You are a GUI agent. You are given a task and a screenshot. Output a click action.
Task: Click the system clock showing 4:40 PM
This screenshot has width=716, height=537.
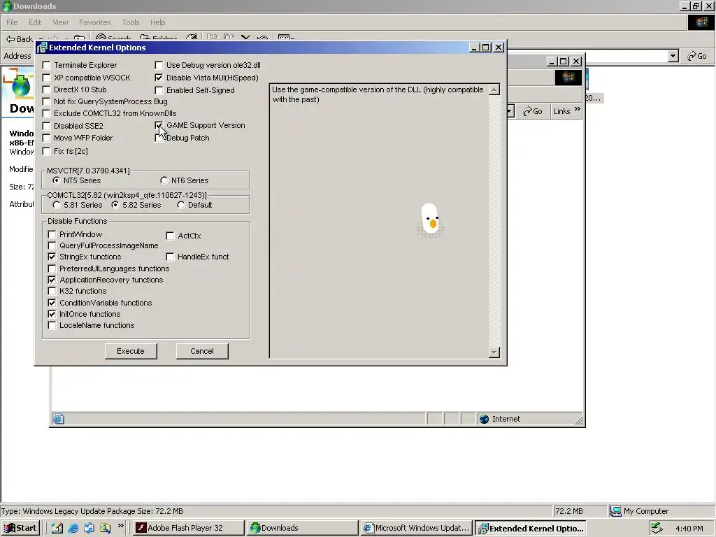(689, 529)
